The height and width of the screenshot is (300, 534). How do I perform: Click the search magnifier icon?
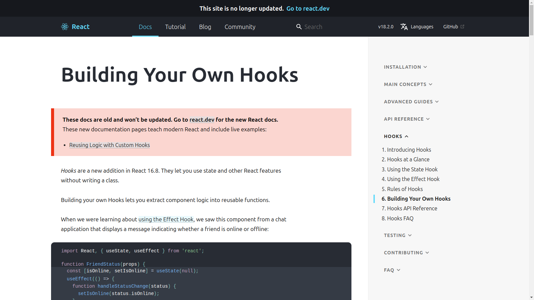(299, 27)
